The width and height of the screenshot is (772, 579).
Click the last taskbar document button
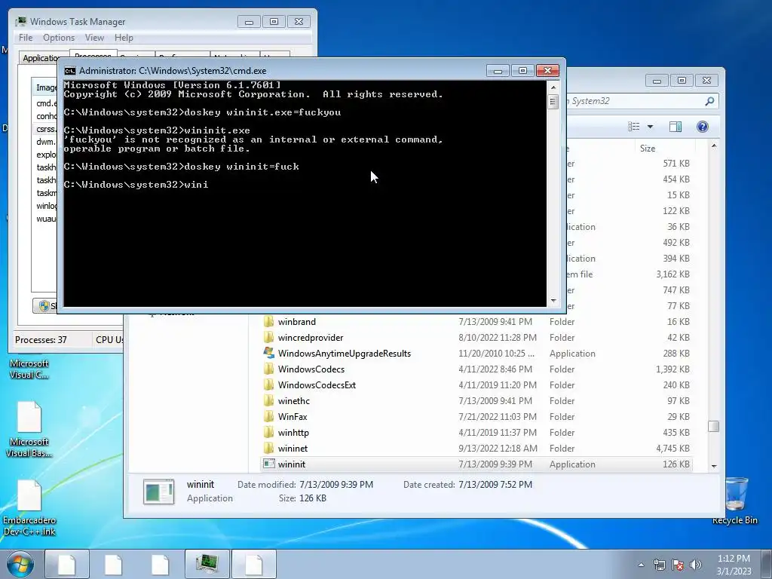(x=253, y=564)
